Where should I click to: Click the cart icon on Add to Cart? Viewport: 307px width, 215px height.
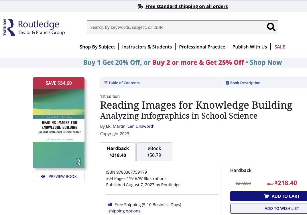[266, 196]
